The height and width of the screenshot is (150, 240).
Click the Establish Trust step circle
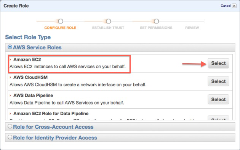[x=109, y=21]
